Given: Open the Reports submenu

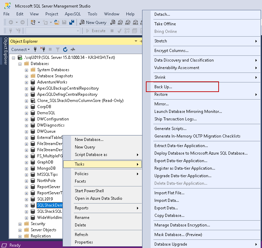Looking at the screenshot, I should tap(102, 208).
